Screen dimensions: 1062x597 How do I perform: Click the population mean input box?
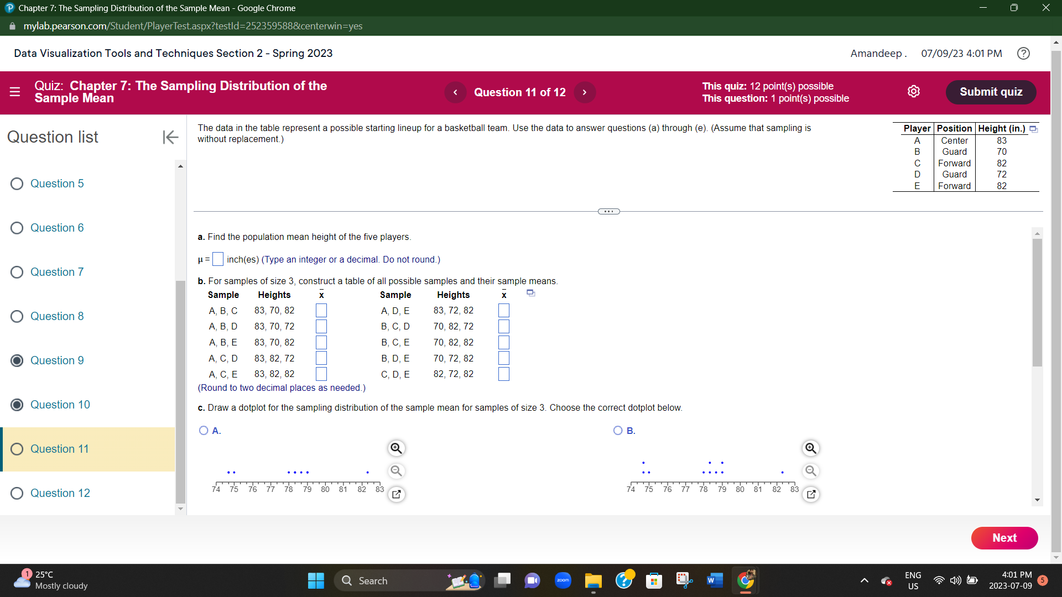point(218,259)
